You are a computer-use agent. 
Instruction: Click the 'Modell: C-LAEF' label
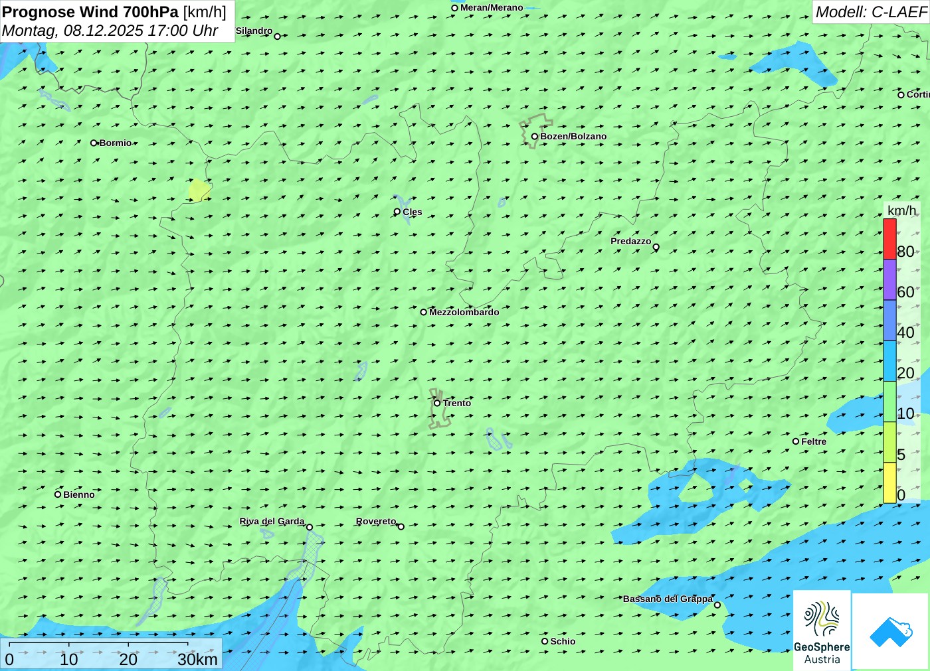871,12
